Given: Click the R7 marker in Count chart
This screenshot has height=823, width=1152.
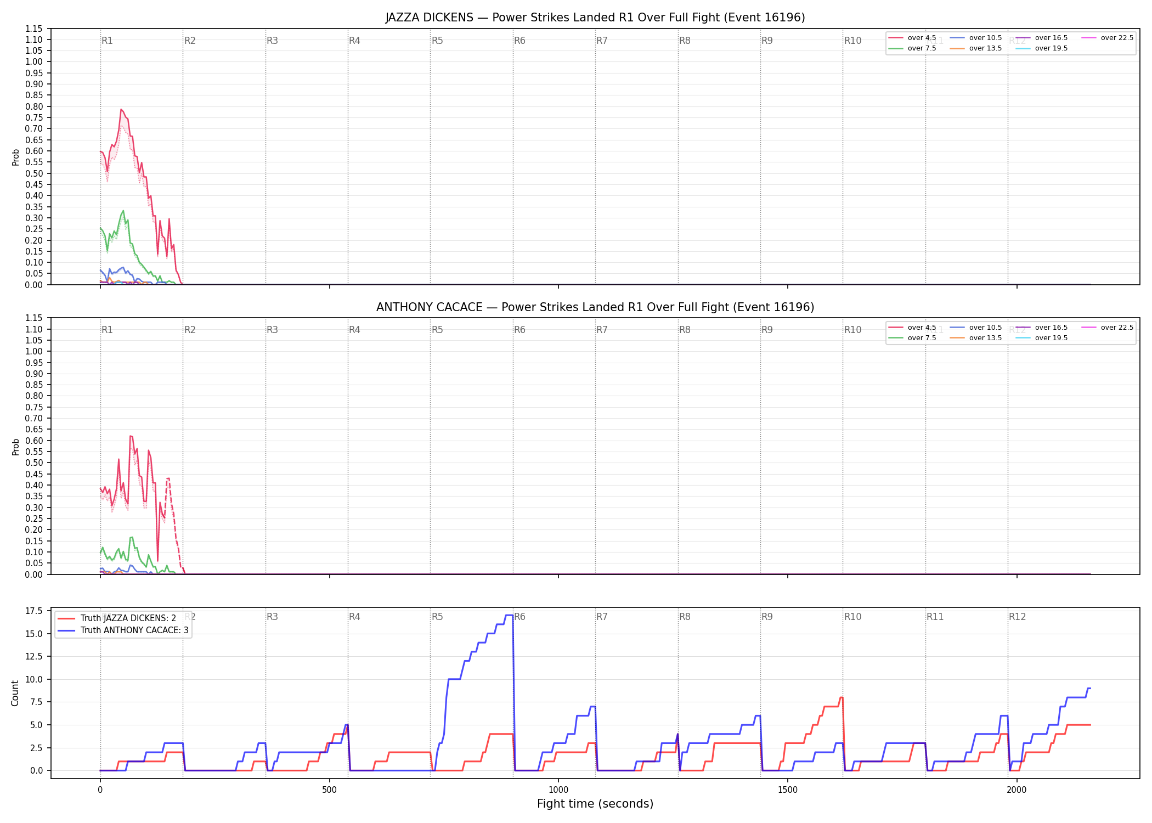Looking at the screenshot, I should click(602, 617).
